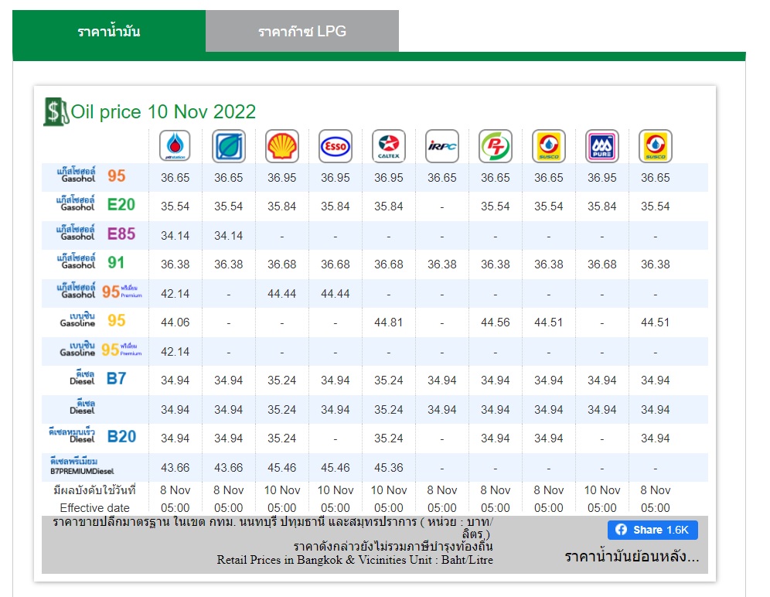Click the yellow Gasoline 95 fuel label
Image resolution: width=770 pixels, height=597 pixels.
coord(93,320)
